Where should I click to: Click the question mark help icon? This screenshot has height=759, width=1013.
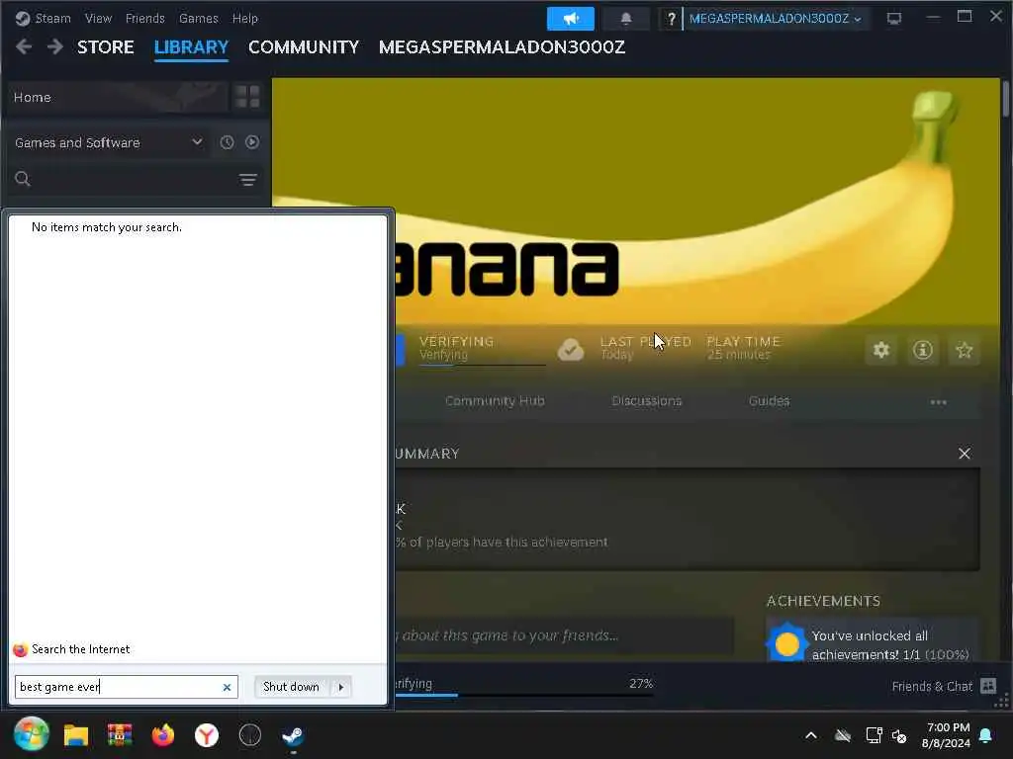671,18
